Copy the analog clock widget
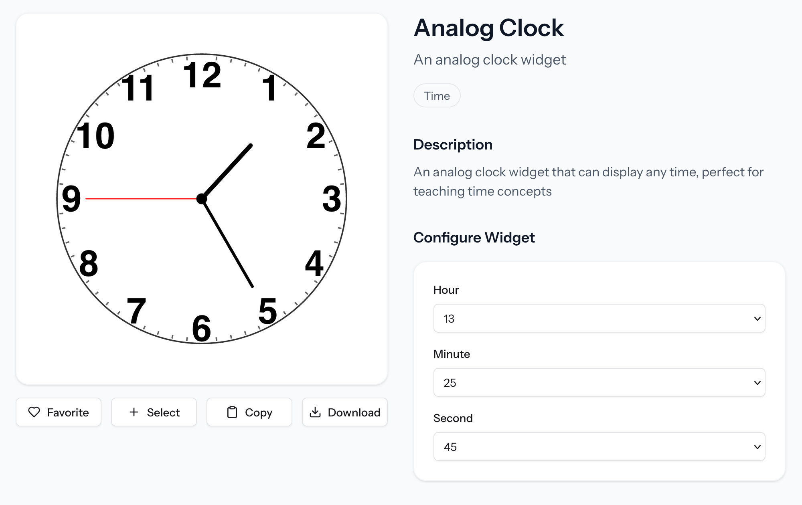802x505 pixels. [x=249, y=412]
